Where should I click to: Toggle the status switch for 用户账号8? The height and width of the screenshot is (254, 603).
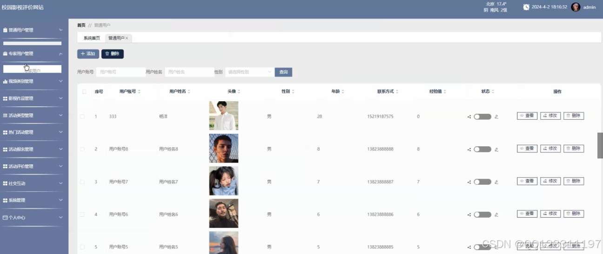pyautogui.click(x=482, y=150)
